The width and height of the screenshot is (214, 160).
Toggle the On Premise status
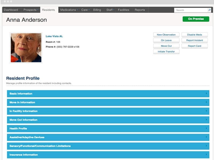(196, 19)
